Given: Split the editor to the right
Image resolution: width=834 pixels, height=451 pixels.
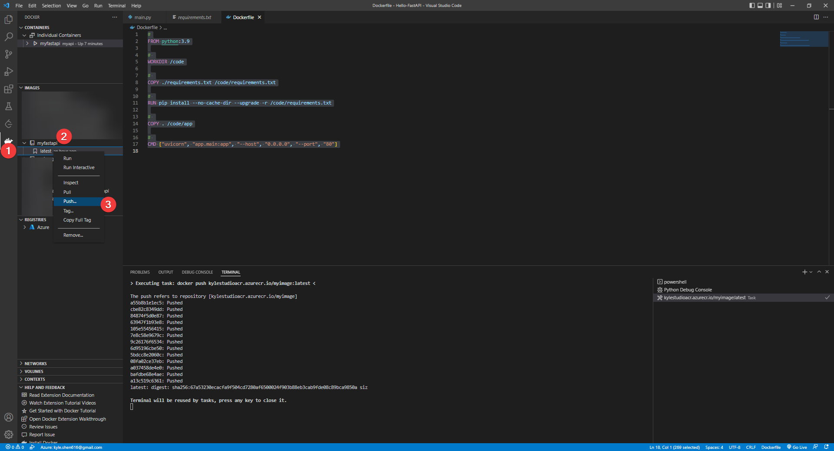Looking at the screenshot, I should tap(816, 17).
